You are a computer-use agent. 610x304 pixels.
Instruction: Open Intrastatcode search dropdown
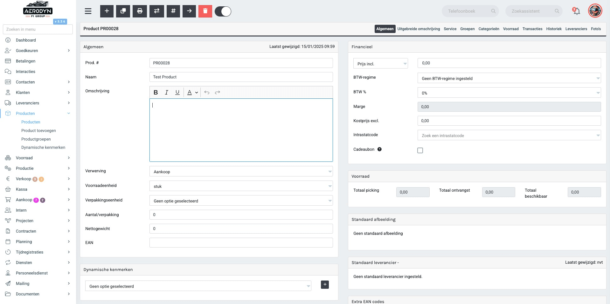509,135
